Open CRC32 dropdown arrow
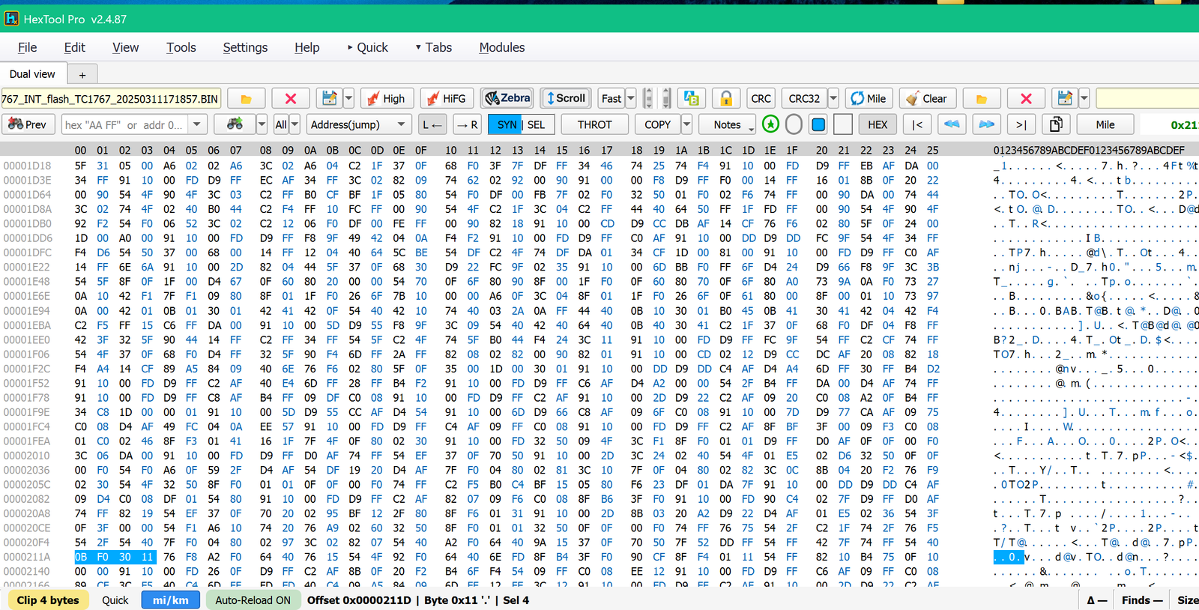Image resolution: width=1199 pixels, height=610 pixels. pos(833,98)
